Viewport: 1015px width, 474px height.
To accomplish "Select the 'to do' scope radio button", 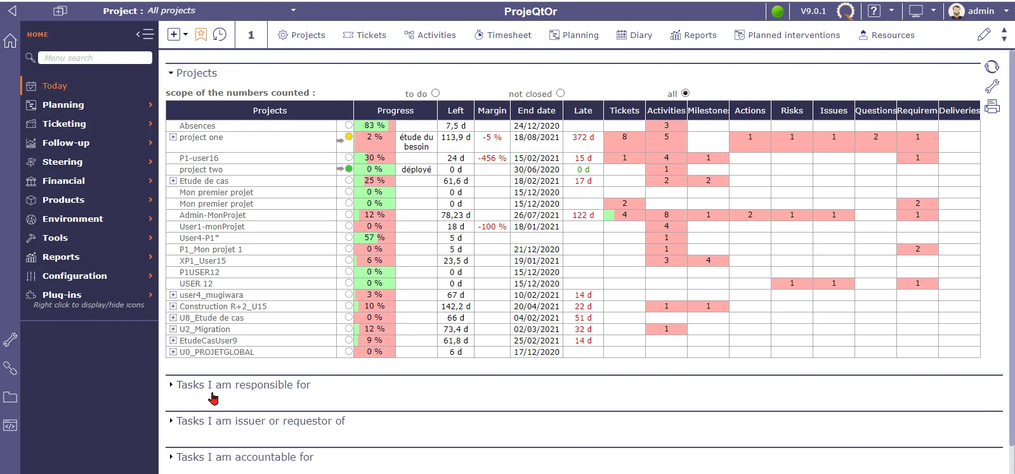I will pyautogui.click(x=435, y=93).
